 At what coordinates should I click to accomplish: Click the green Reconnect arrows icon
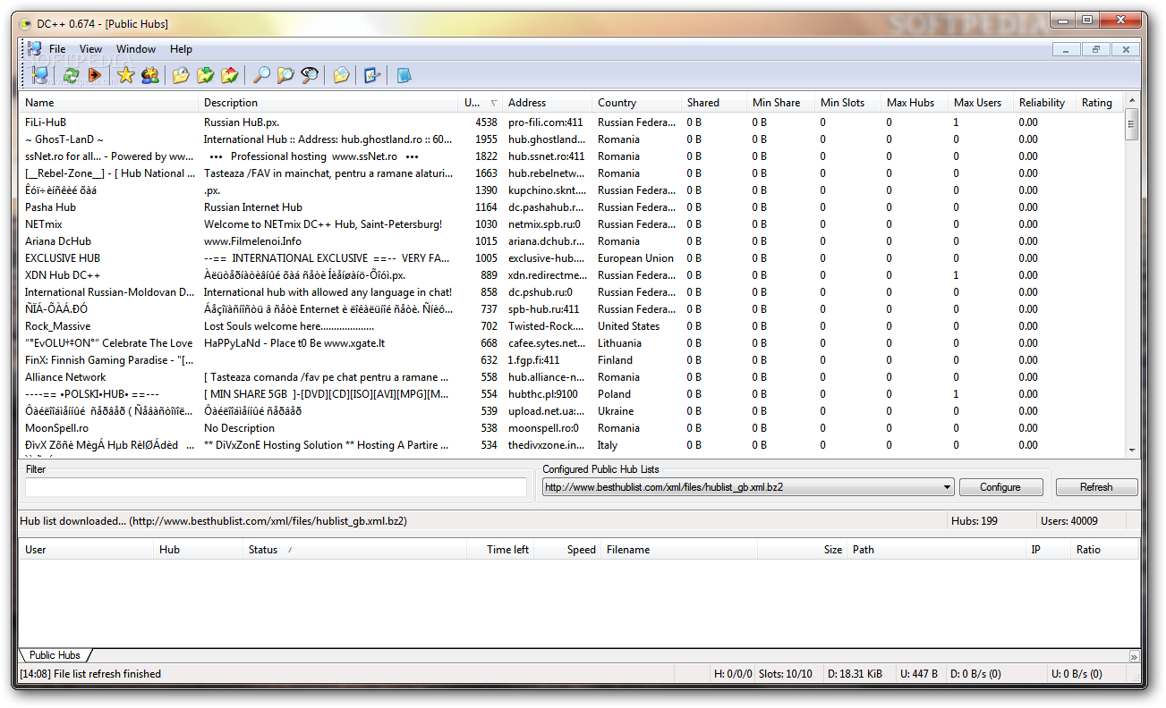coord(71,75)
